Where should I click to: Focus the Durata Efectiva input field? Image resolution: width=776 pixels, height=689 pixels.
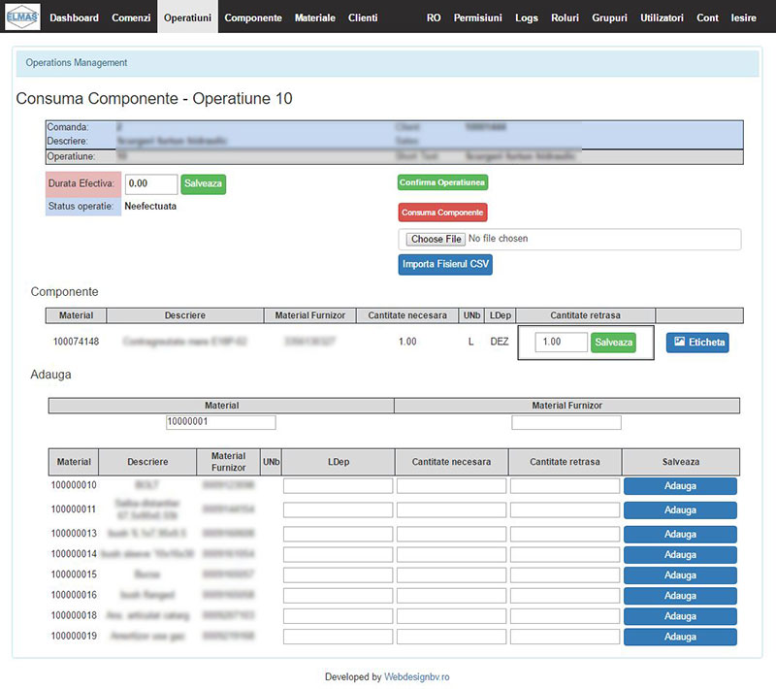click(x=151, y=184)
